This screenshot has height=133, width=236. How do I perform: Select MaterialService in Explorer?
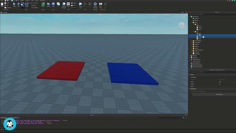(x=197, y=59)
